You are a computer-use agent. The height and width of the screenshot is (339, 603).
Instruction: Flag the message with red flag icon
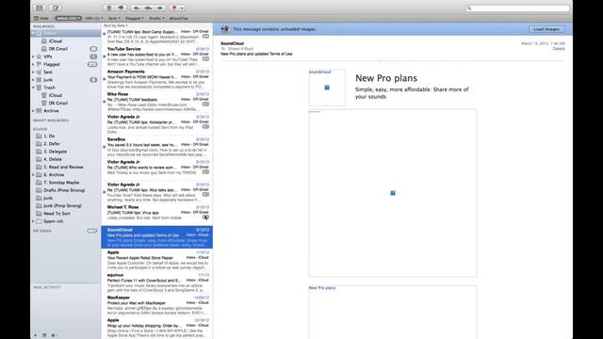pos(174,8)
